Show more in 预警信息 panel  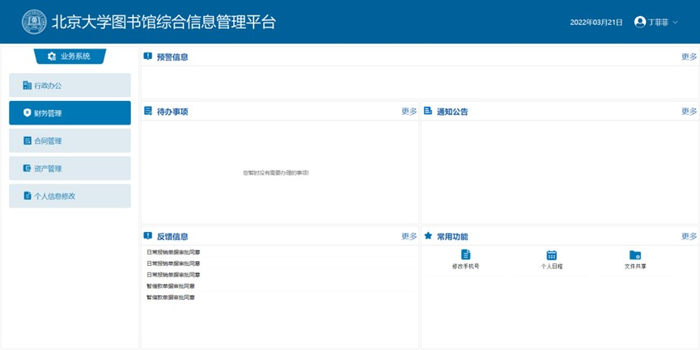689,57
